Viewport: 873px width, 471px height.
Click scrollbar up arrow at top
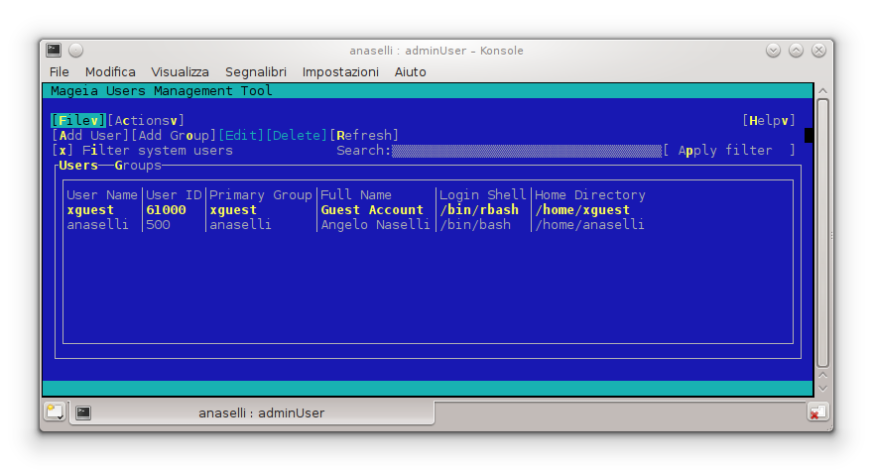pyautogui.click(x=822, y=91)
